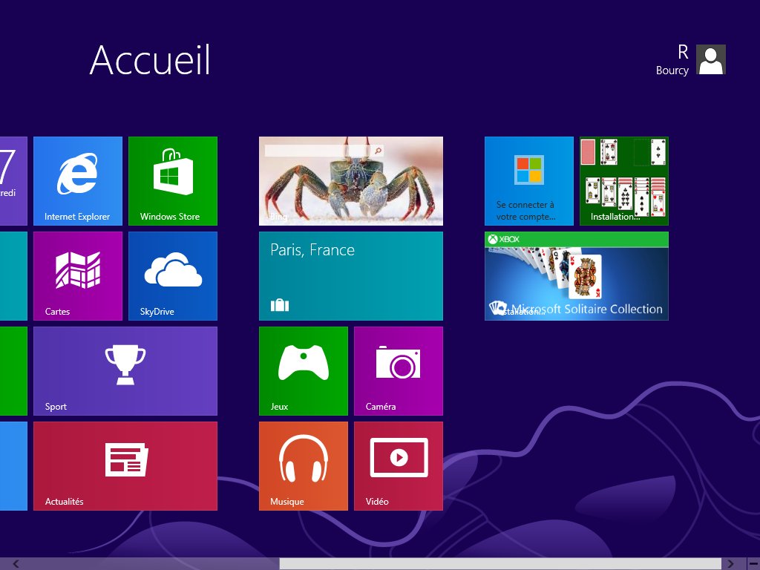The width and height of the screenshot is (760, 570).
Task: Open the Solitaire cards Installation tile
Action: [623, 181]
